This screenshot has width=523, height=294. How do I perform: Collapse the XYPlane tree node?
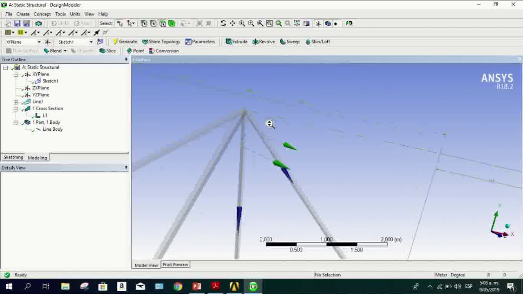click(16, 74)
